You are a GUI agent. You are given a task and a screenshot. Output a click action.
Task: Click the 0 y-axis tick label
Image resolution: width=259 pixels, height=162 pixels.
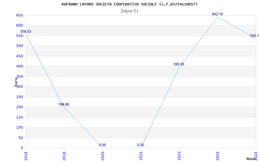[22, 148]
